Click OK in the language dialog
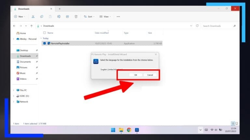The height and width of the screenshot is (140, 250). [x=135, y=75]
